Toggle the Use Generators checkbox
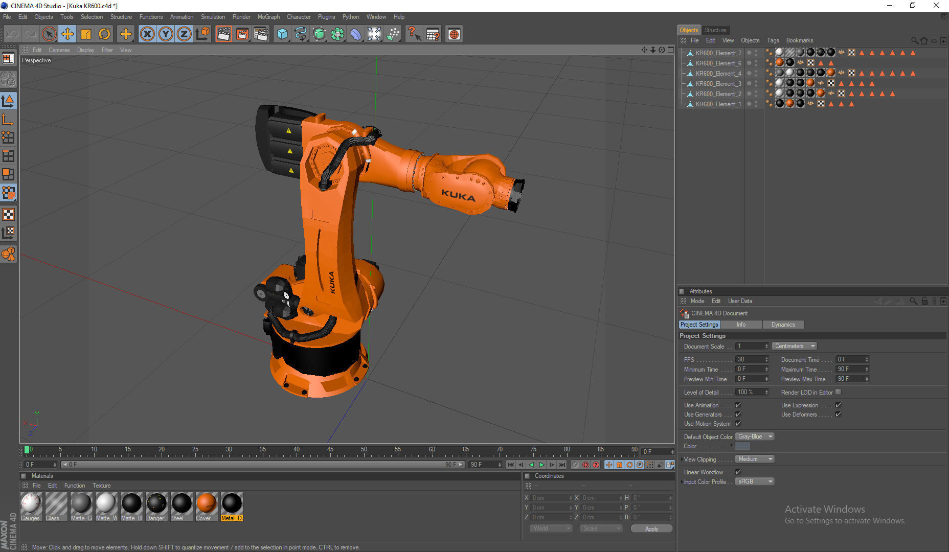This screenshot has width=949, height=552. pos(738,414)
